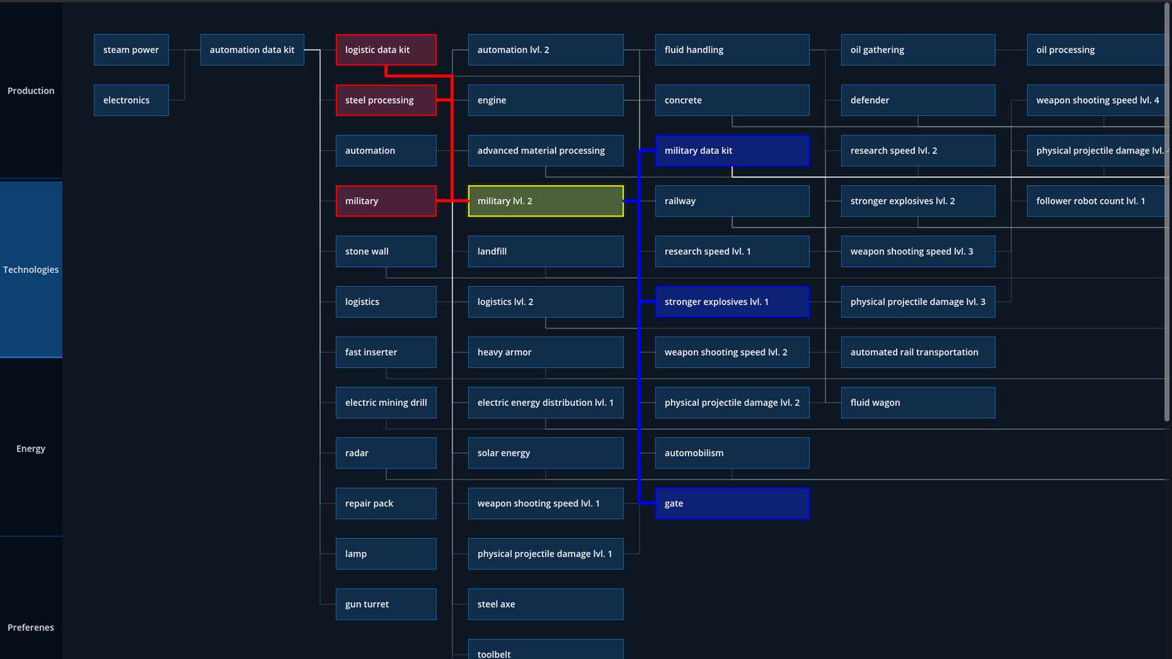
Task: Select follower robot count lvl. 1
Action: click(x=1096, y=201)
